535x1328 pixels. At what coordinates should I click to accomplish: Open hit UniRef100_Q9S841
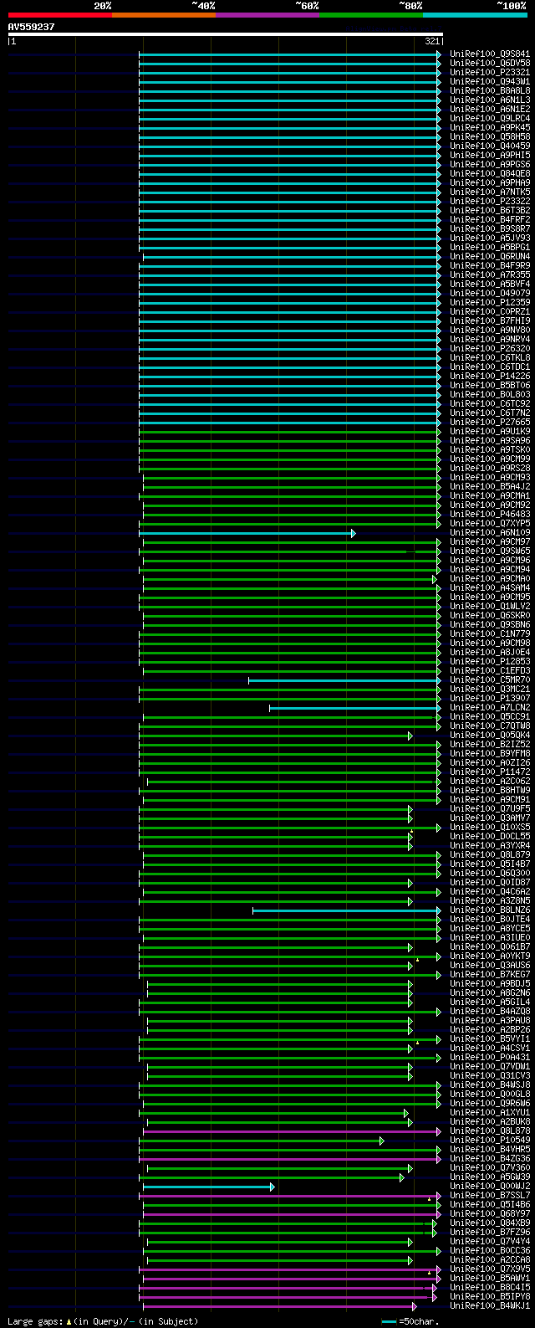coord(490,54)
